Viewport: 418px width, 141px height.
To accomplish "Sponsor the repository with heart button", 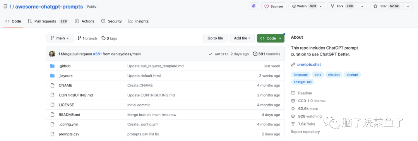I will click(x=274, y=7).
